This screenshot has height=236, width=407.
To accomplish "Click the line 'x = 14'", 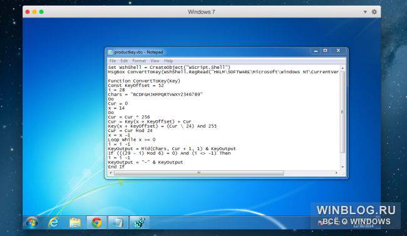I will (116, 108).
